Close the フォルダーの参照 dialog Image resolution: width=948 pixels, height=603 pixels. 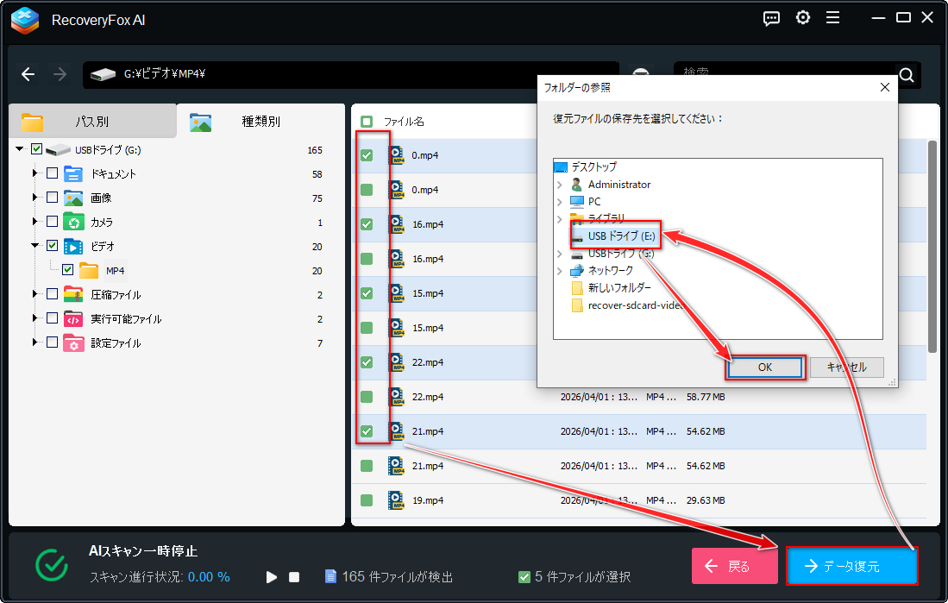point(884,88)
